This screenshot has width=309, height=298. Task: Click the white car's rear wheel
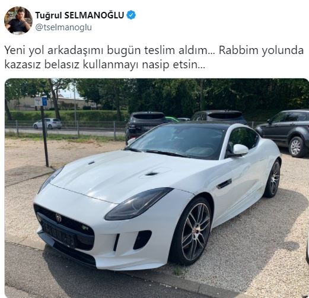(273, 179)
